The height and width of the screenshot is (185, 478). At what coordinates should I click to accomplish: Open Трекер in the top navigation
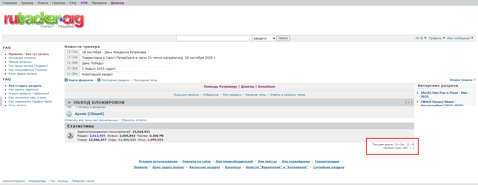click(x=27, y=3)
